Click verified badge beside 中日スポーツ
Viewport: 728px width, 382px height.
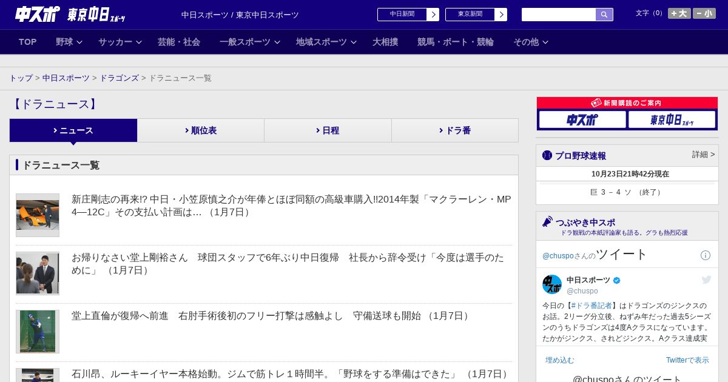tap(617, 280)
